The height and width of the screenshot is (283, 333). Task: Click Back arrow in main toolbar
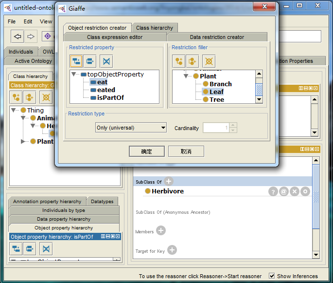[18, 37]
